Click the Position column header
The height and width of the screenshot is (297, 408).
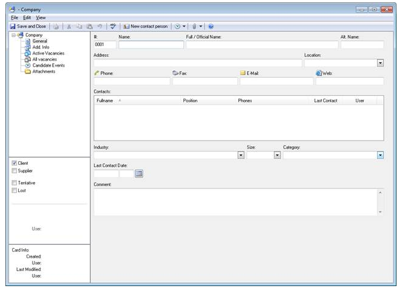coord(208,101)
